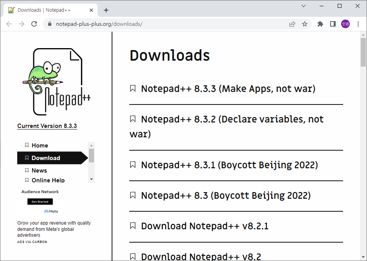Open Notepad++ 8.3.2 (Declare variables, not war)
Image resolution: width=367 pixels, height=261 pixels.
coord(226,126)
